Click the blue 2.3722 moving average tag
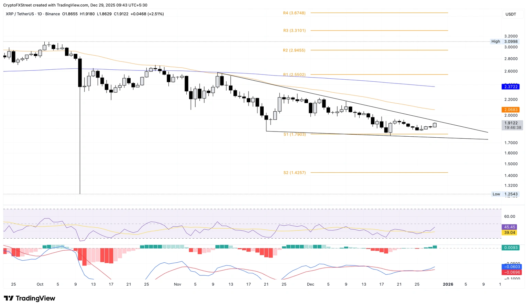Viewport: 528px width, 308px height. [x=510, y=87]
